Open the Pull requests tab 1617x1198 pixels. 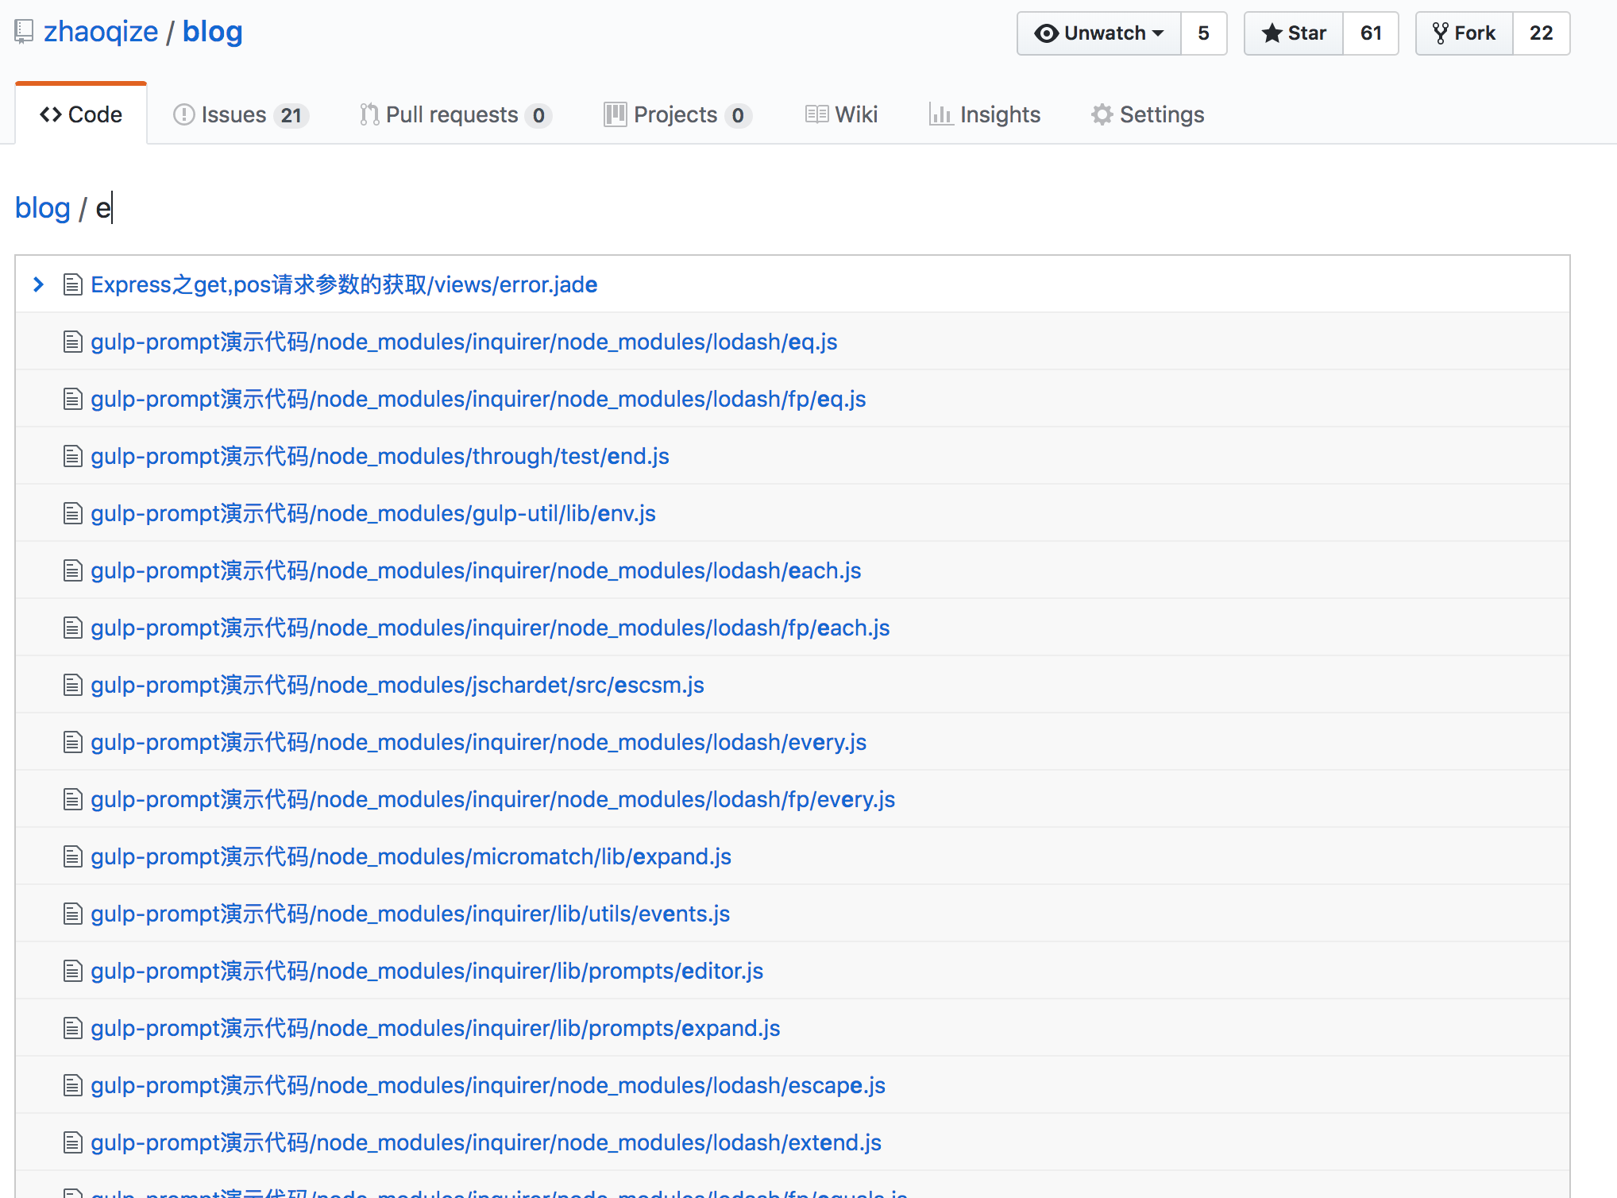(x=455, y=114)
